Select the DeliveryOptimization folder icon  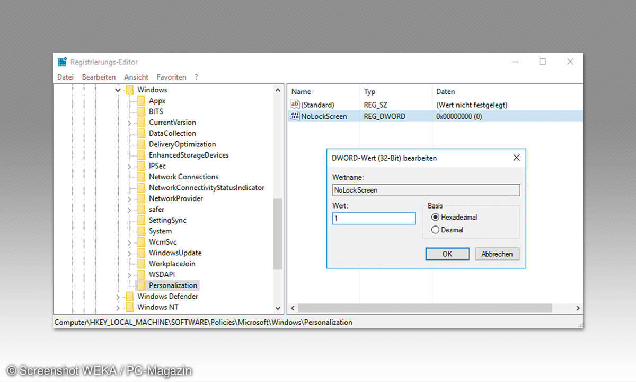141,144
